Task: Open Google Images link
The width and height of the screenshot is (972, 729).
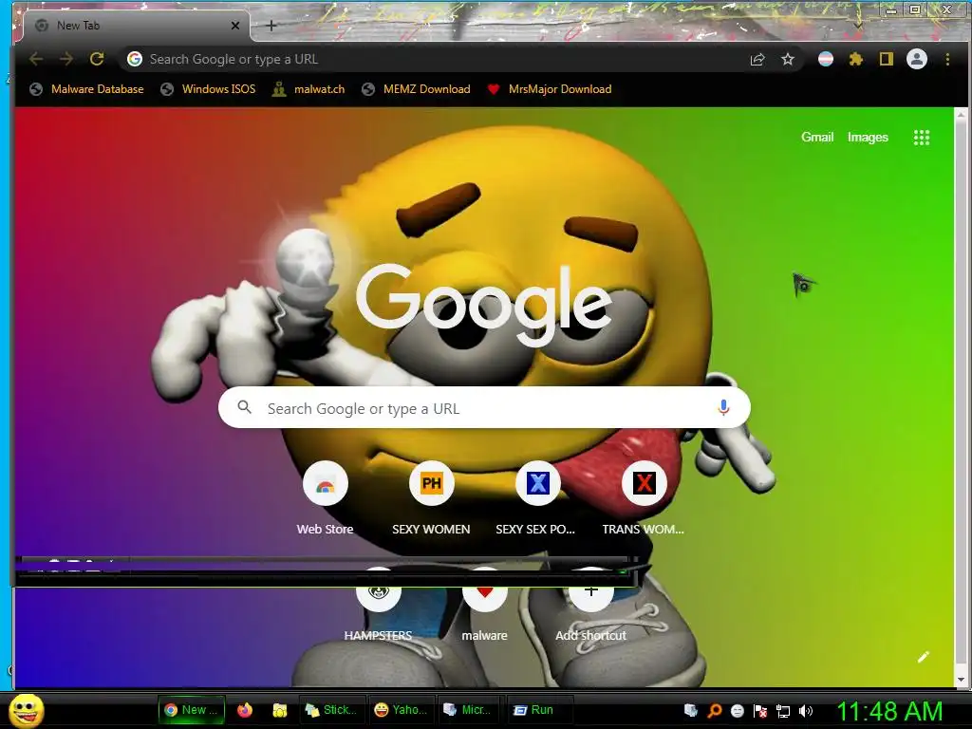Action: coord(868,137)
